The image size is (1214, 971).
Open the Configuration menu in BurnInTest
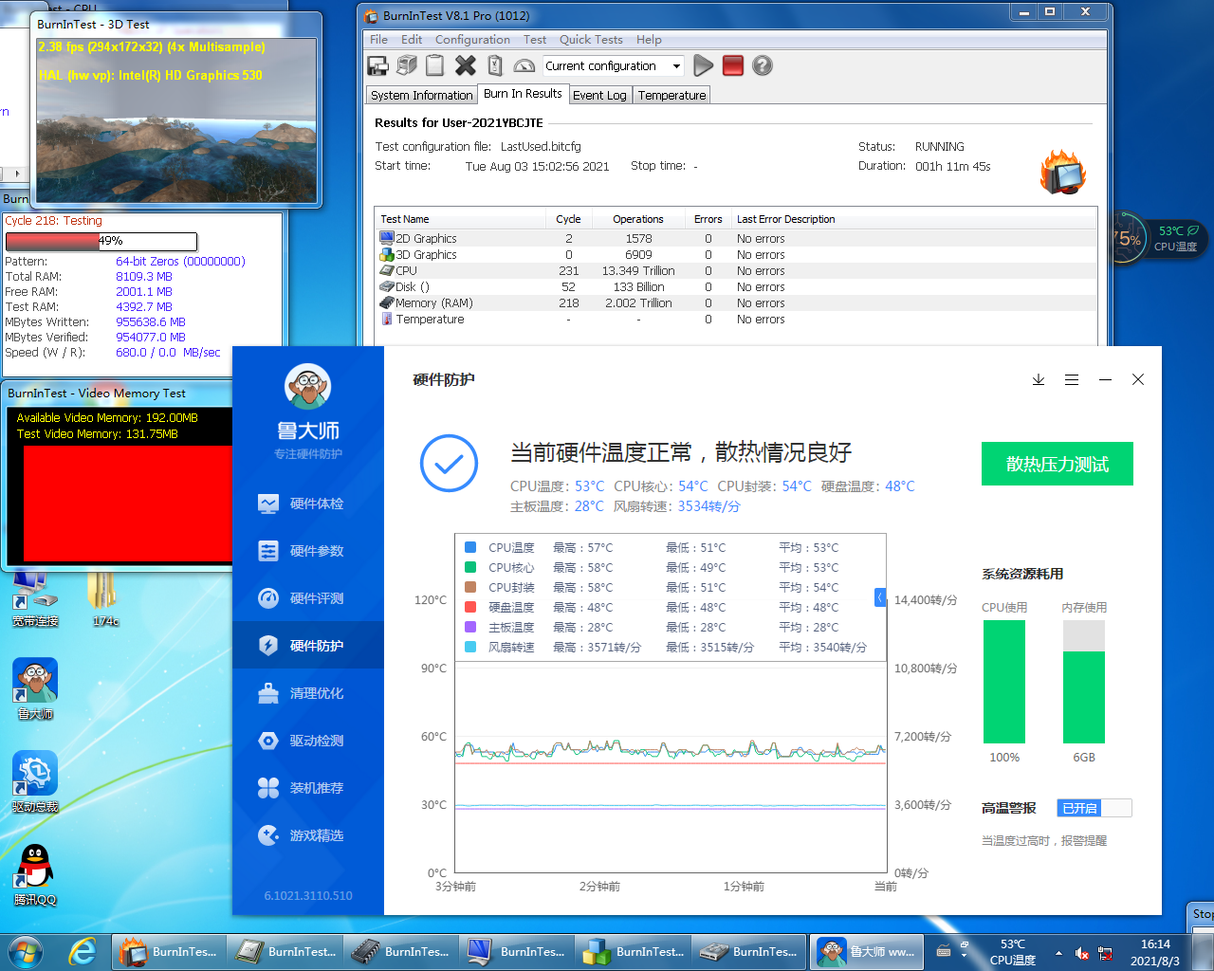pos(472,40)
